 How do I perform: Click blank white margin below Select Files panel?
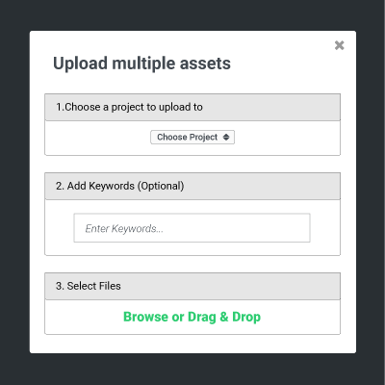tap(192, 344)
